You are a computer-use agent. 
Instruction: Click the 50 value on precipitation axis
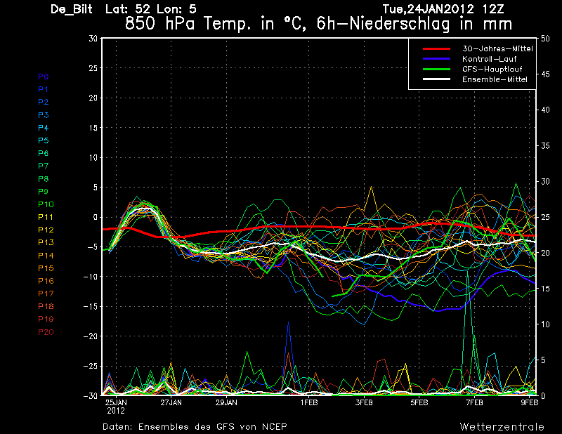click(545, 39)
